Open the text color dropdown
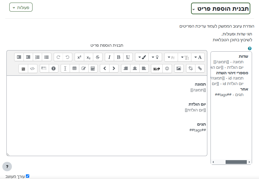The image size is (259, 179). (198, 57)
